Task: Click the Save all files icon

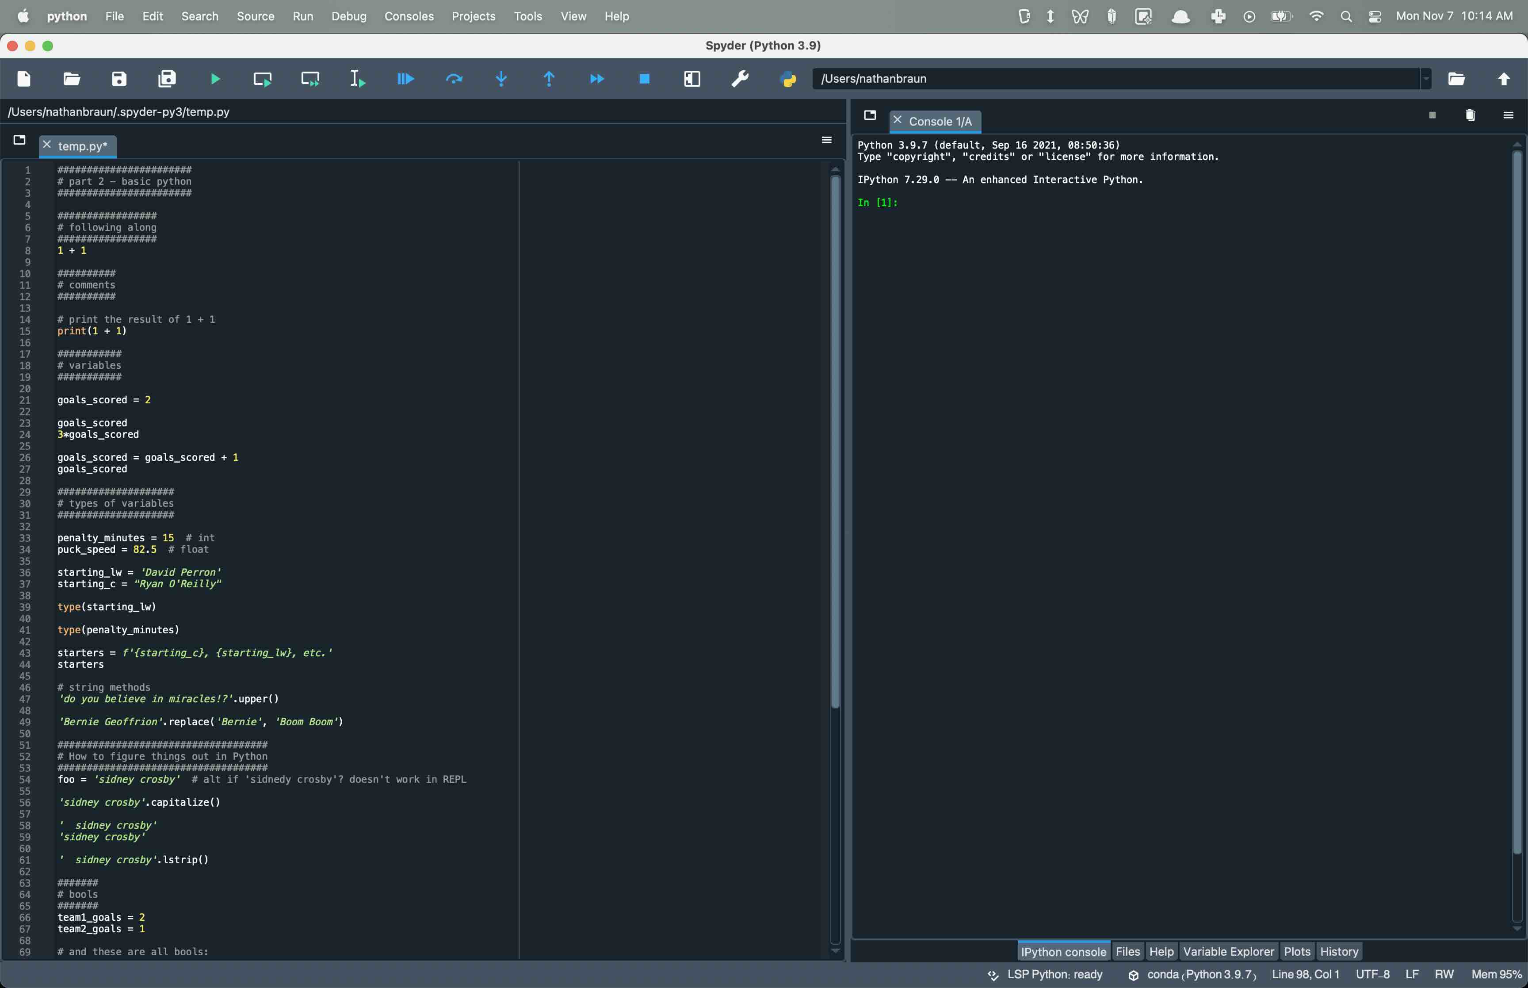Action: coord(168,79)
